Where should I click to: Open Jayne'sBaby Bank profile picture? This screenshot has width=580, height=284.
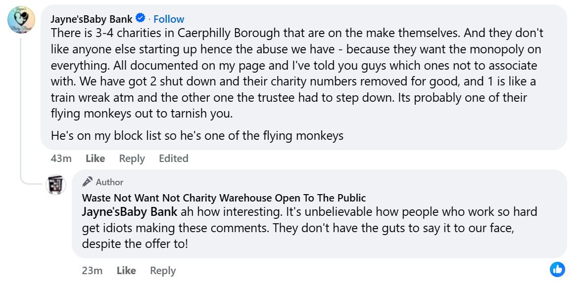[x=21, y=20]
